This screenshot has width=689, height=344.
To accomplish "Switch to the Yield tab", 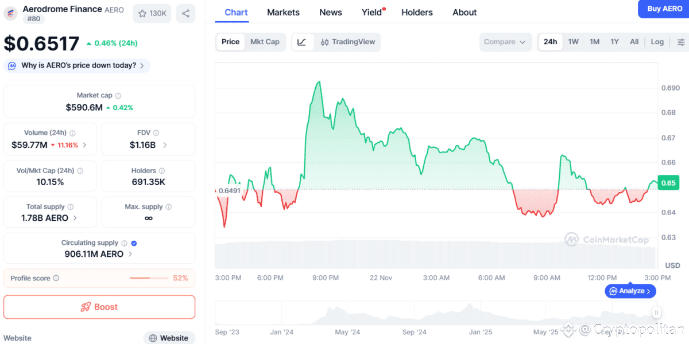I will pyautogui.click(x=372, y=12).
